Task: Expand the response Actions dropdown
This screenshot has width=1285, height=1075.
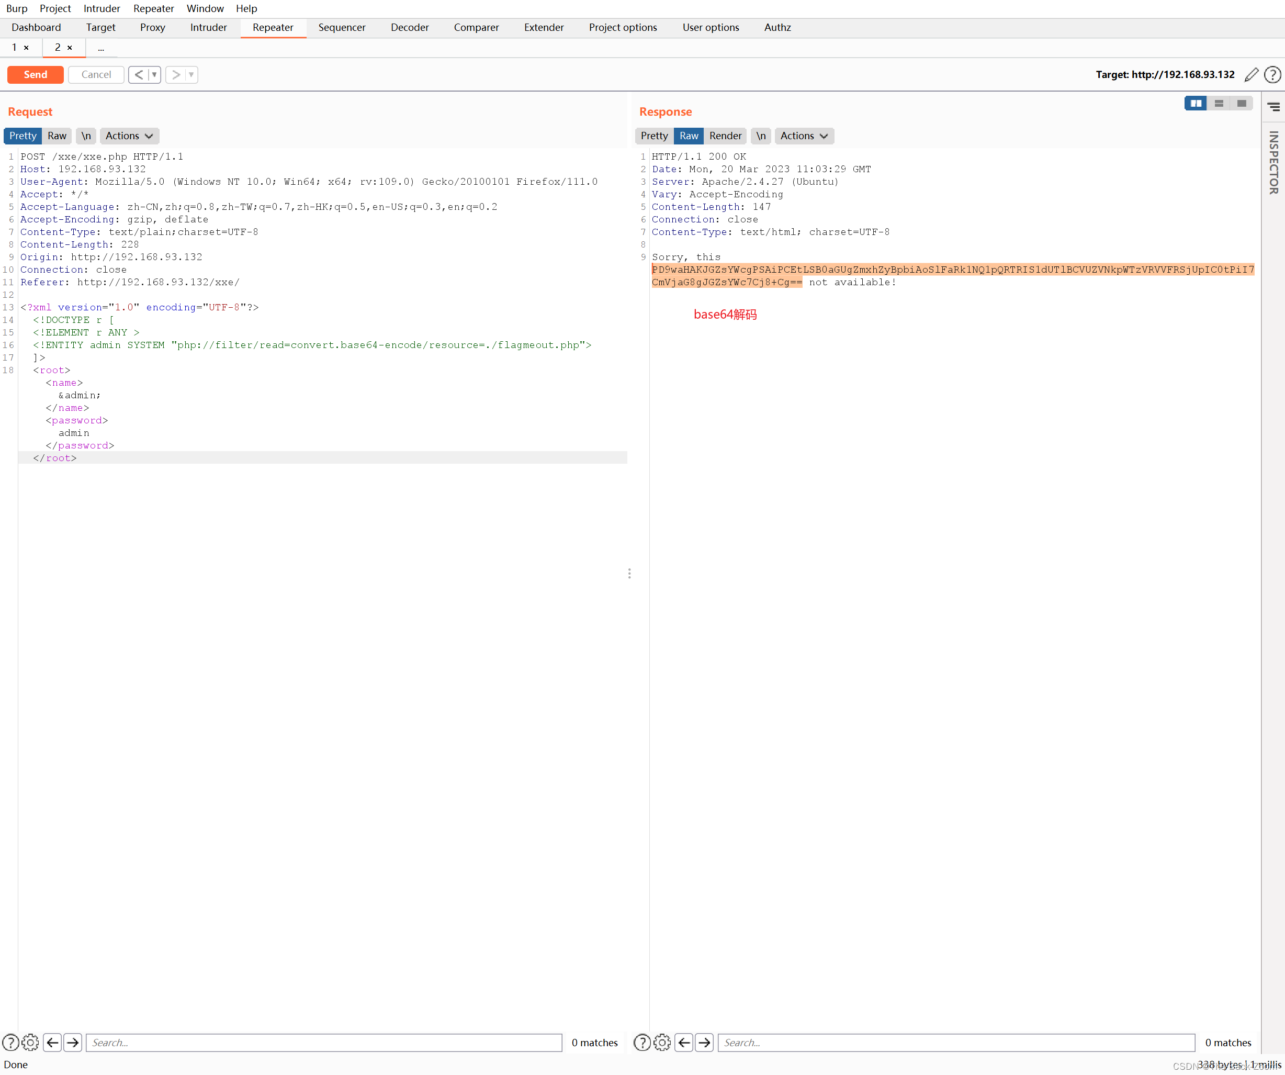Action: coord(804,136)
